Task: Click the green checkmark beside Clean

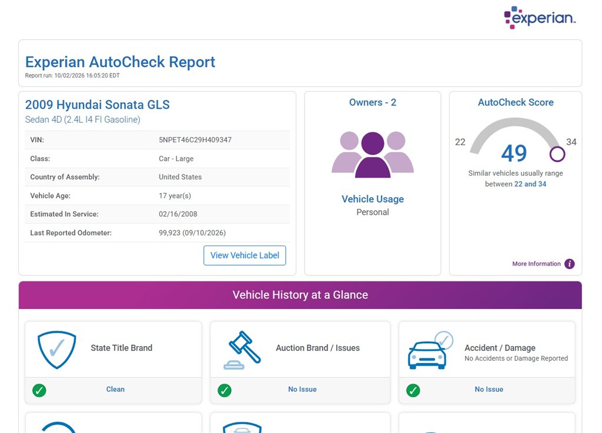Action: coord(39,391)
